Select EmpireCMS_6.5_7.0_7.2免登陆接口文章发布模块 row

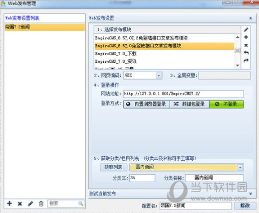coord(164,38)
